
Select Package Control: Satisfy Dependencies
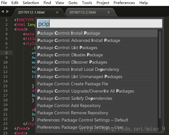(97, 98)
